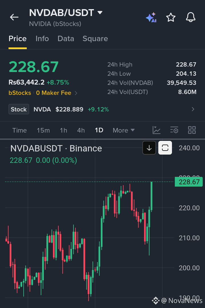Tap the Rs63,442.2 converted price
Image resolution: width=205 pixels, height=308 pixels.
(x=26, y=82)
